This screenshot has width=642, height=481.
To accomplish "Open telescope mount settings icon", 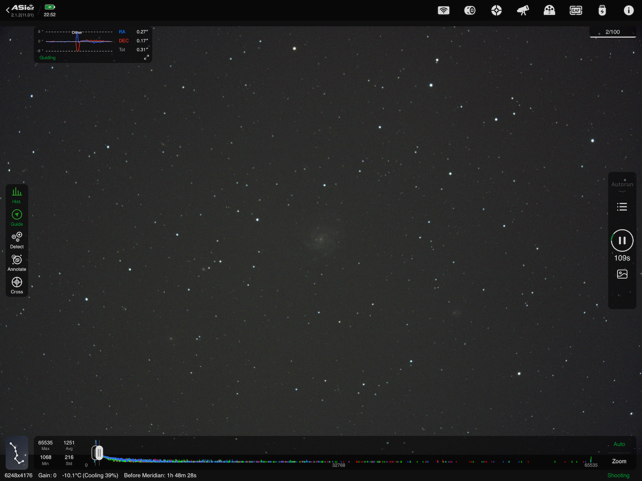I will [523, 10].
